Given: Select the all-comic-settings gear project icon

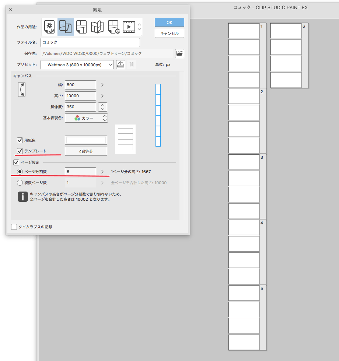Looking at the screenshot, I should pos(113,27).
